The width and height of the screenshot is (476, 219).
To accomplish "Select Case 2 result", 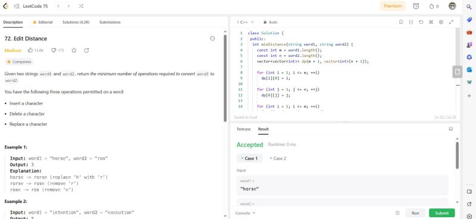I will pos(278,158).
